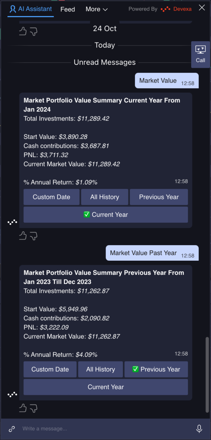This screenshot has height=440, width=211.
Task: Open the Call feature from the side icon
Action: pos(200,55)
